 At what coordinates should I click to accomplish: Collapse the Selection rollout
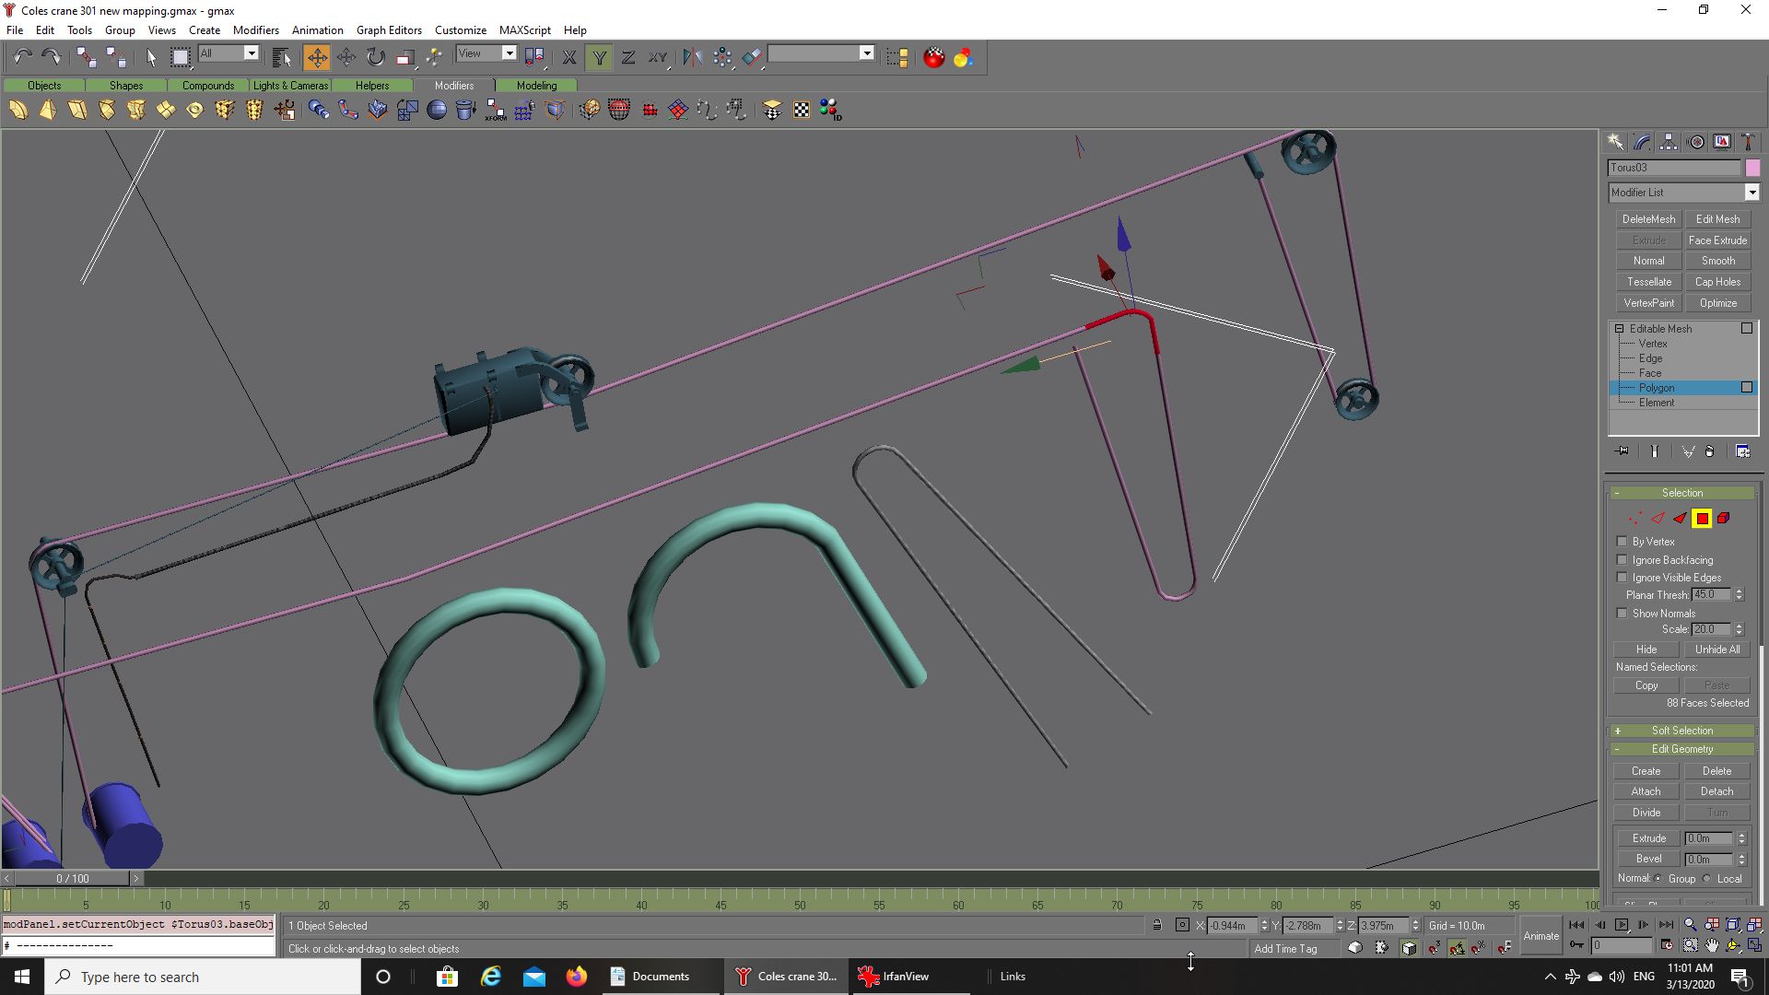point(1681,493)
